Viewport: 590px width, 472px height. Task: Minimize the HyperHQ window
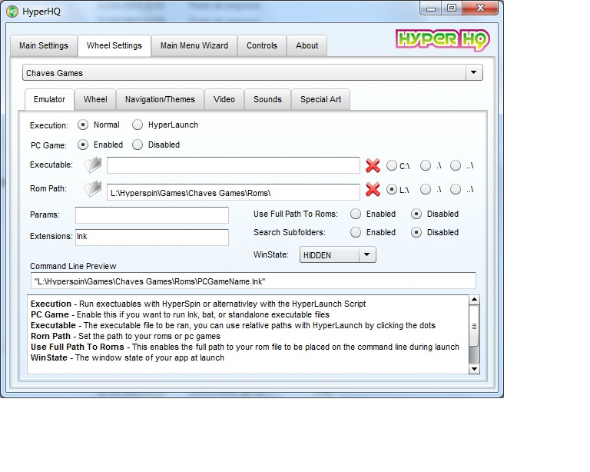pyautogui.click(x=431, y=8)
